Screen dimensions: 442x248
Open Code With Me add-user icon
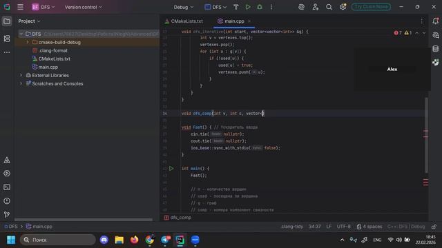pos(315,7)
